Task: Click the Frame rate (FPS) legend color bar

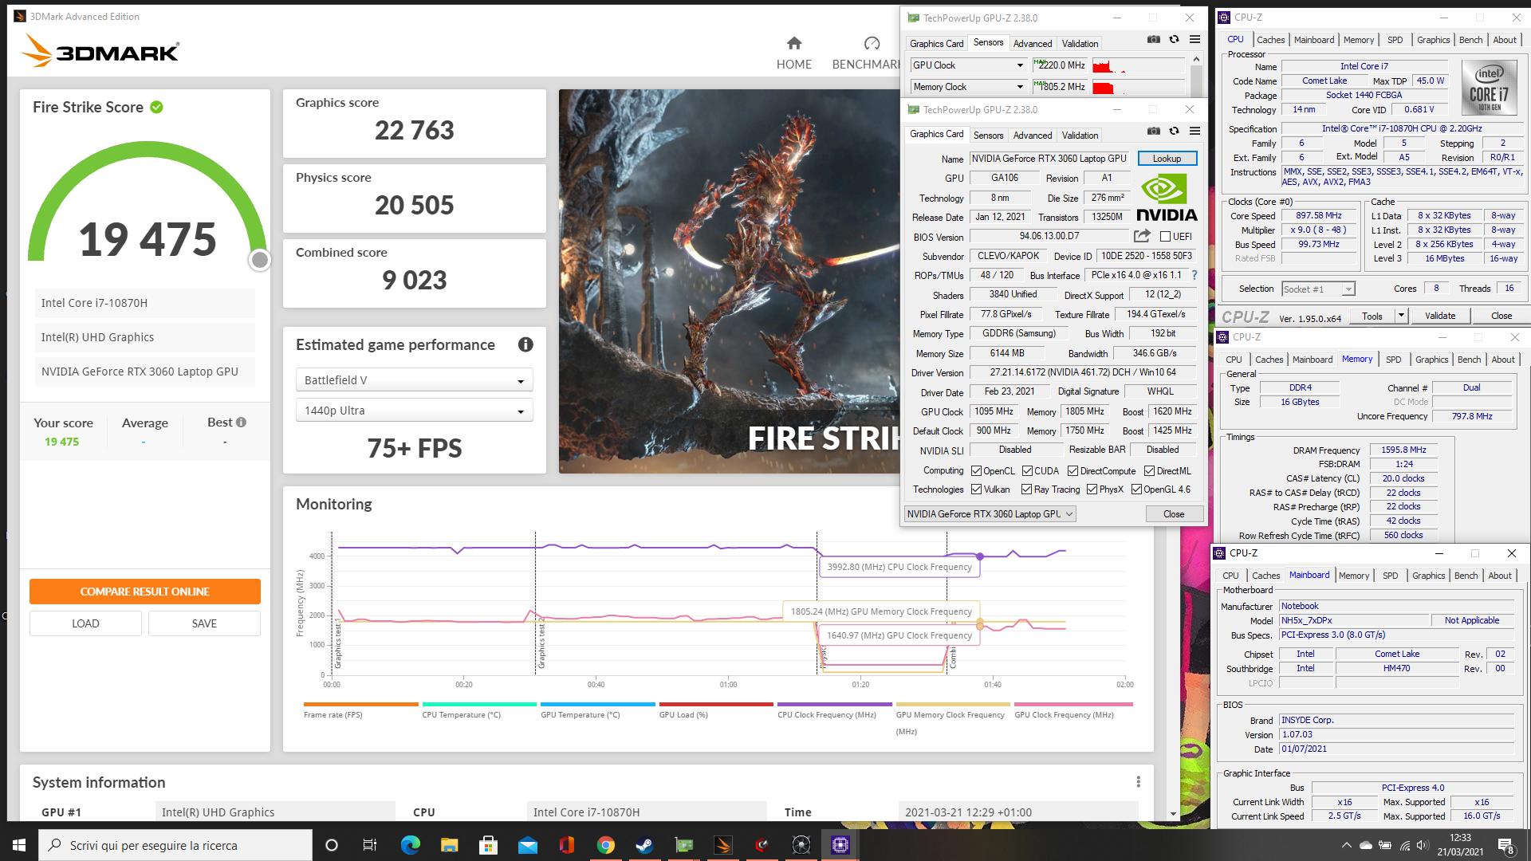Action: (x=360, y=705)
